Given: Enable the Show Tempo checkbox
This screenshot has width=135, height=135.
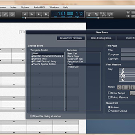Looking at the screenshot, I should pyautogui.click(x=109, y=93).
